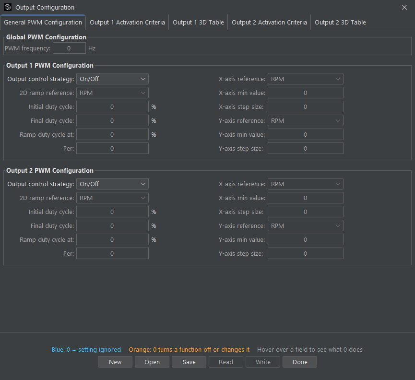Click the app icon in the title bar
The height and width of the screenshot is (380, 415).
(8, 7)
